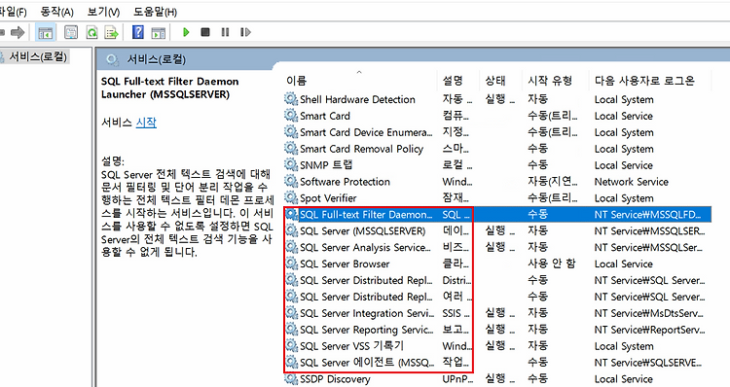Click the green Start Service play icon
730x387 pixels.
click(186, 32)
